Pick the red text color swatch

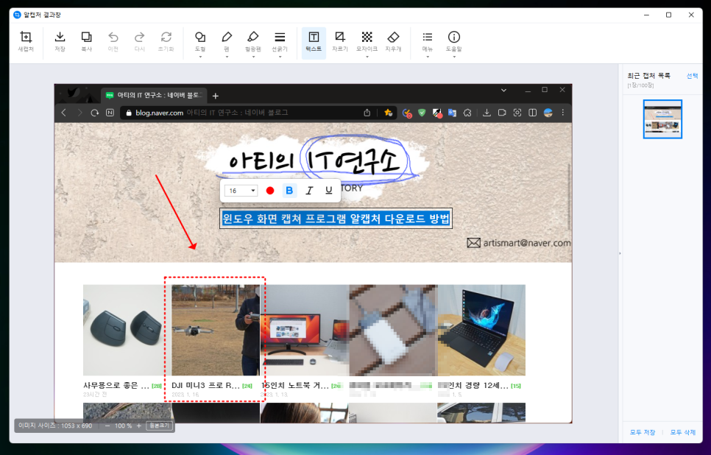270,191
